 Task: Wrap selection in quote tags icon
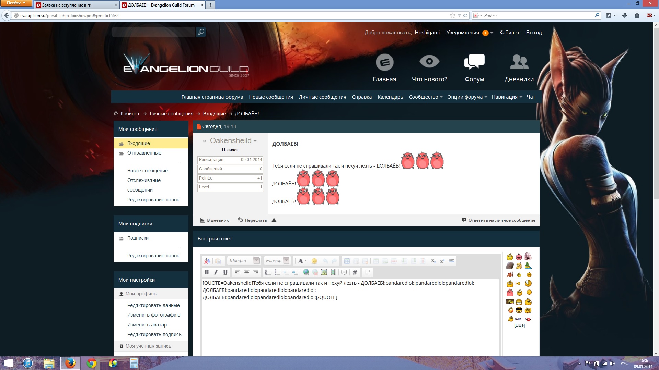click(x=344, y=272)
